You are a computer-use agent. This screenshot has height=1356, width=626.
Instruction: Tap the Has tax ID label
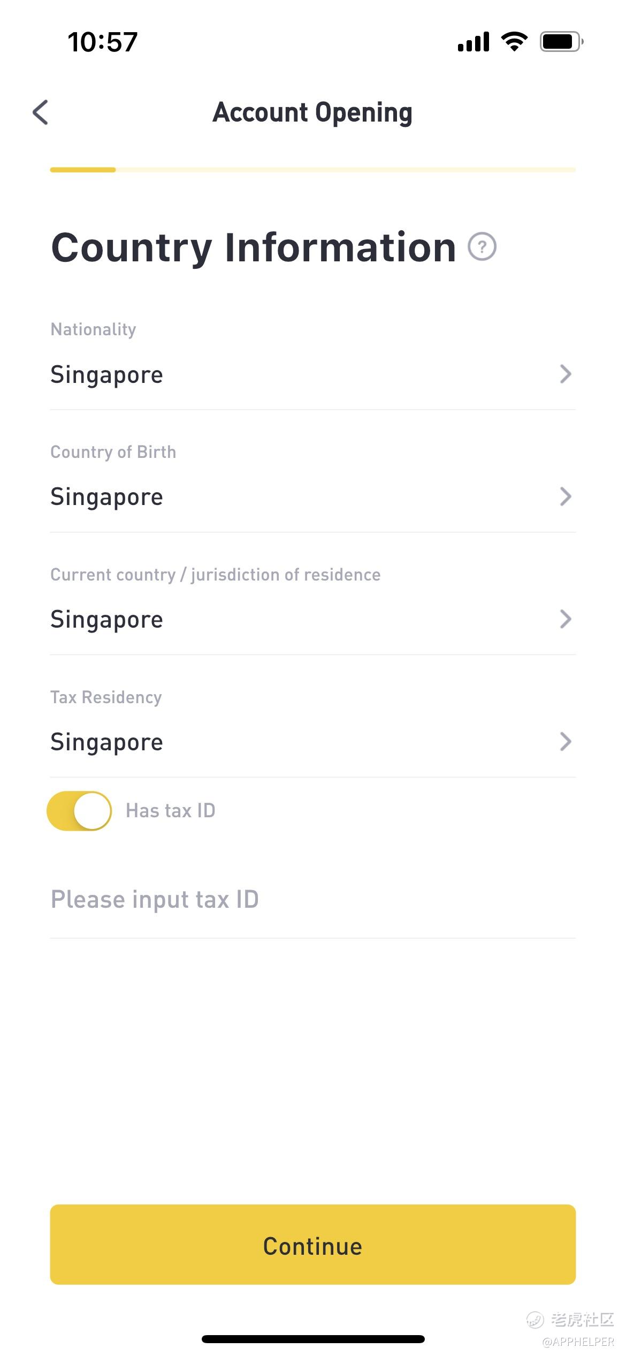pyautogui.click(x=171, y=811)
